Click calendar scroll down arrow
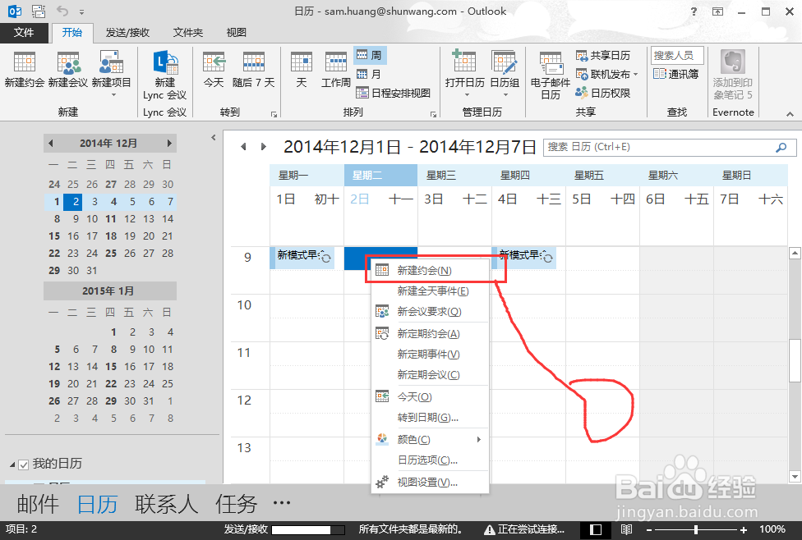The height and width of the screenshot is (540, 802). (x=795, y=477)
